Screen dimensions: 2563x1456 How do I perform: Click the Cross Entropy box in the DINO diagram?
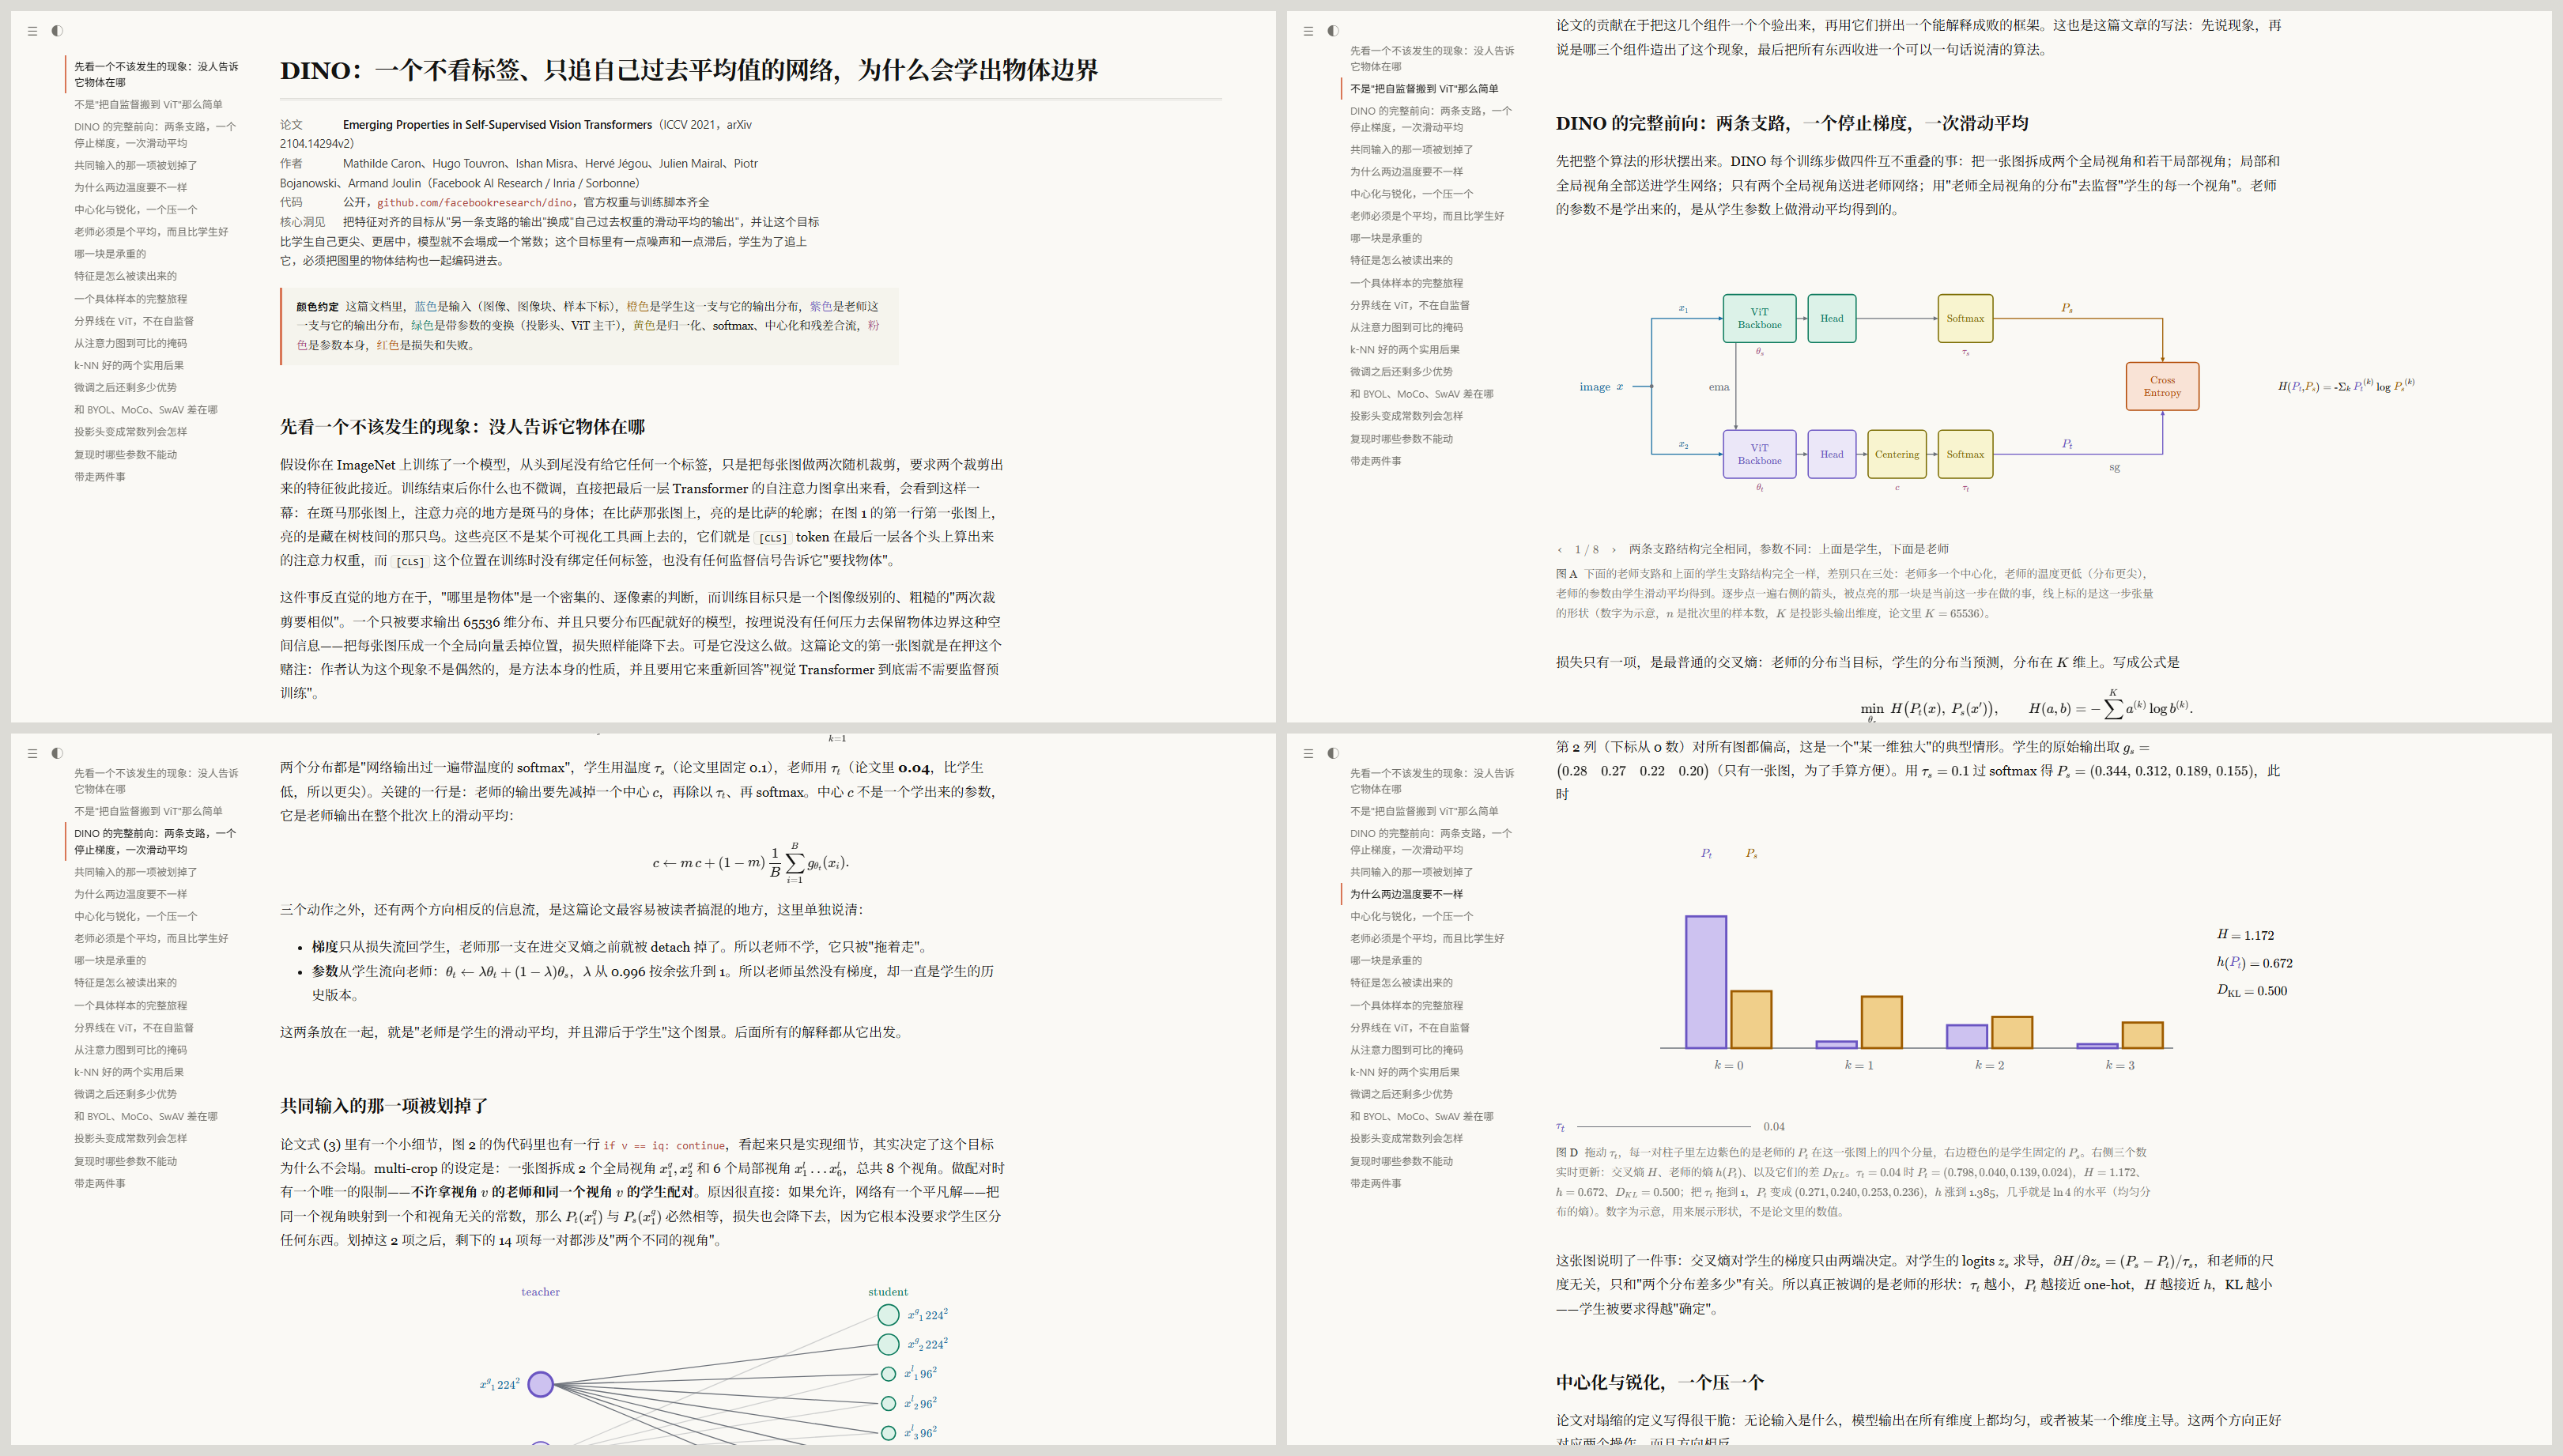click(x=2162, y=386)
